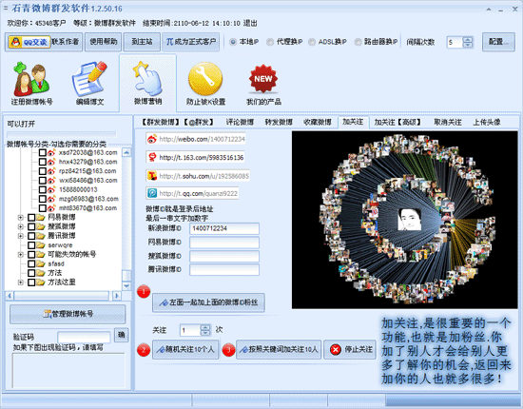Click the 按照关键词加关注10人 button
The image size is (523, 409).
(x=279, y=350)
